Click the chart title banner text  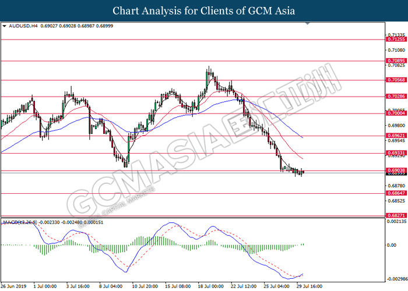(x=204, y=10)
